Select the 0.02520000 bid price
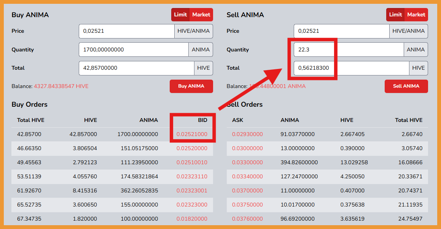 pyautogui.click(x=192, y=149)
